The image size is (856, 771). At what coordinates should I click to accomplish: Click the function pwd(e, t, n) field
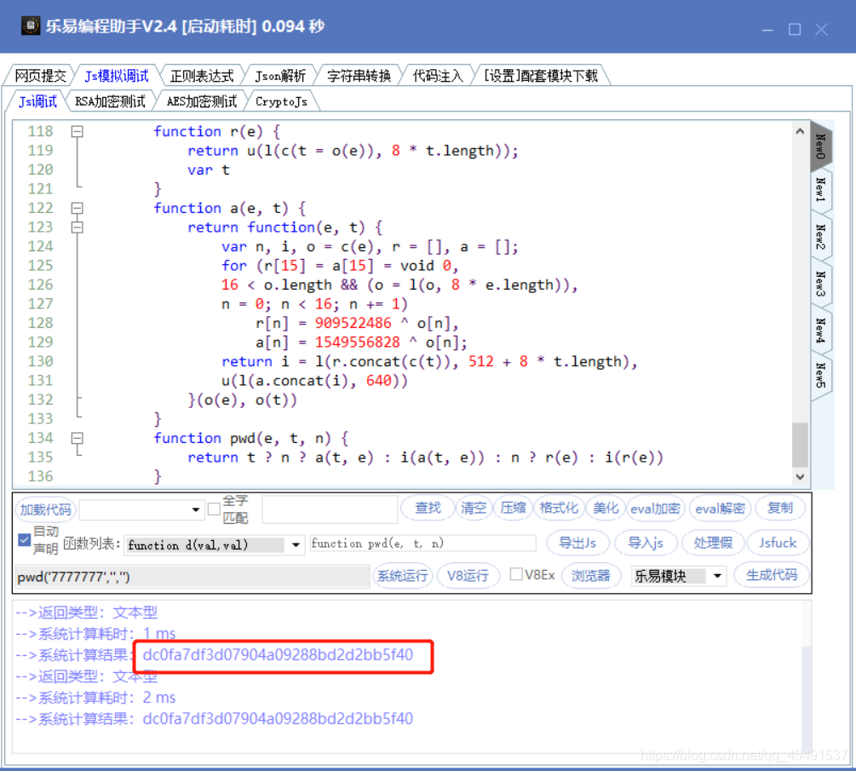pos(423,544)
